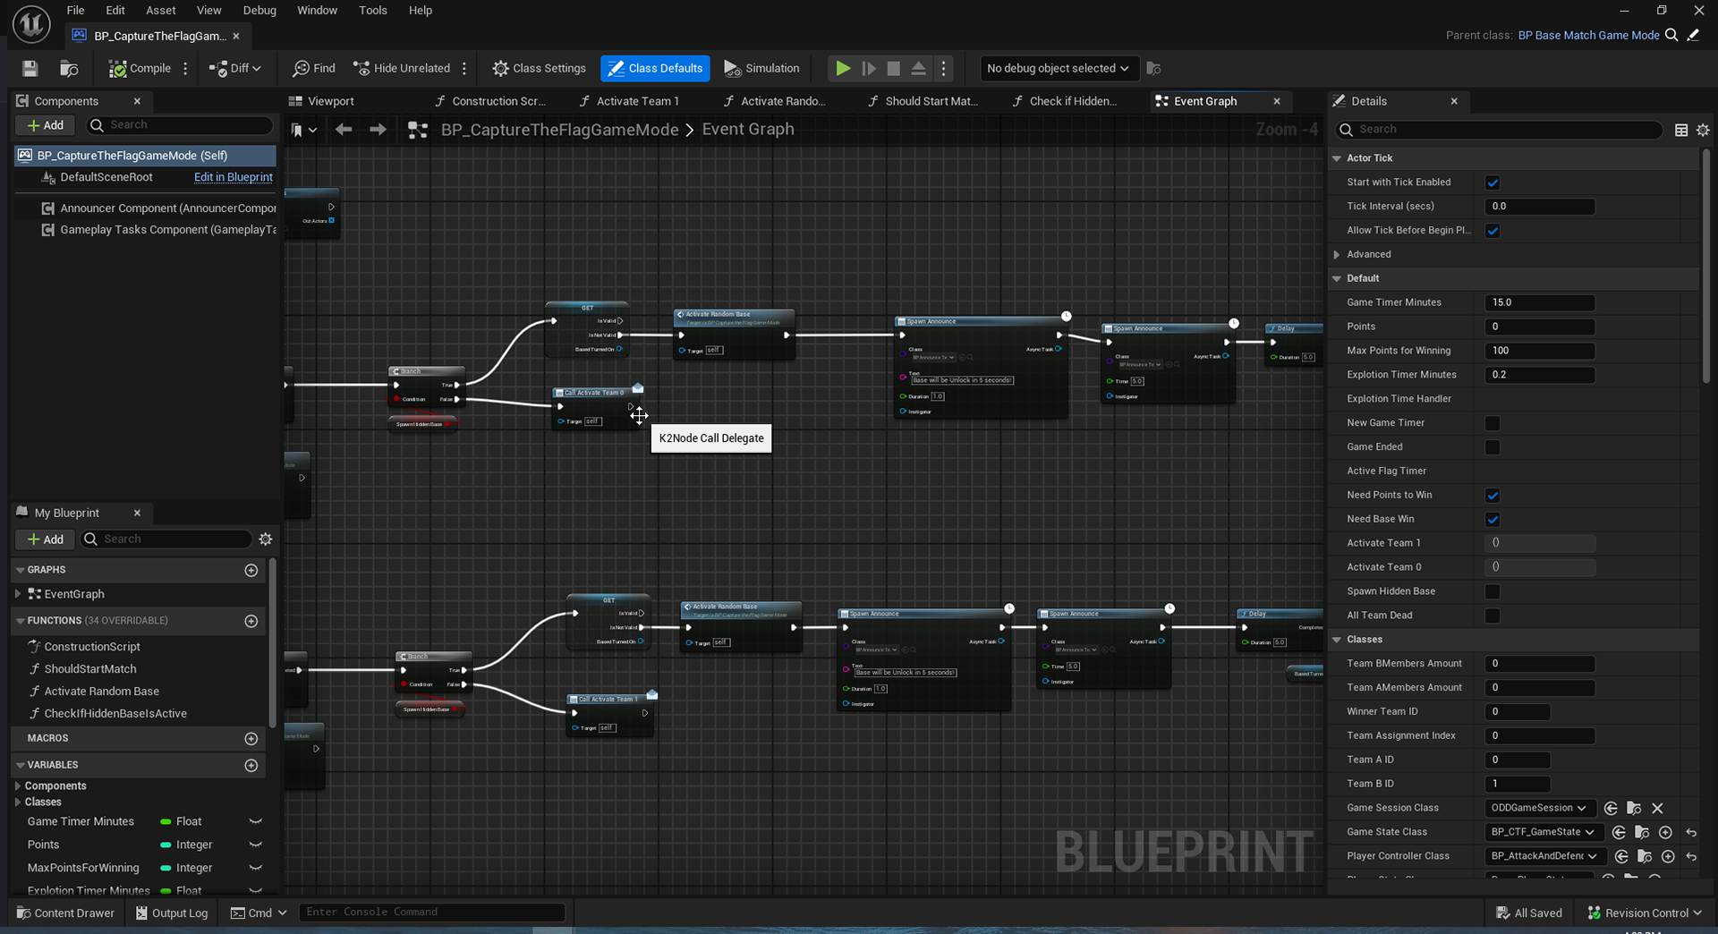Save the current blueprint asset
Screen dimensions: 1718x934
point(30,68)
